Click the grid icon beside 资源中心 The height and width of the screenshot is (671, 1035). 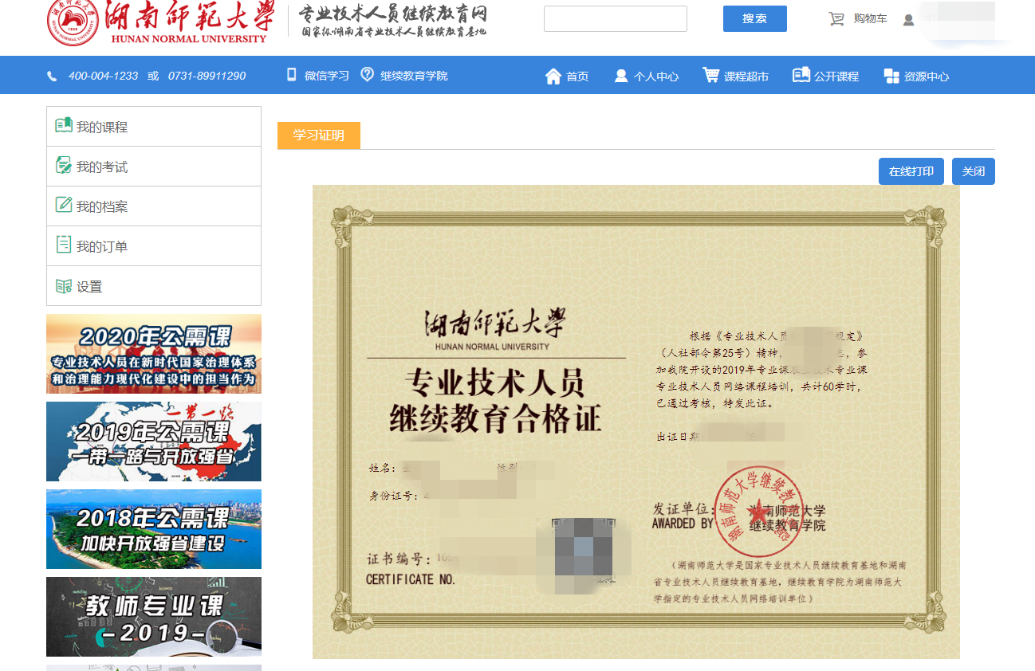(891, 76)
